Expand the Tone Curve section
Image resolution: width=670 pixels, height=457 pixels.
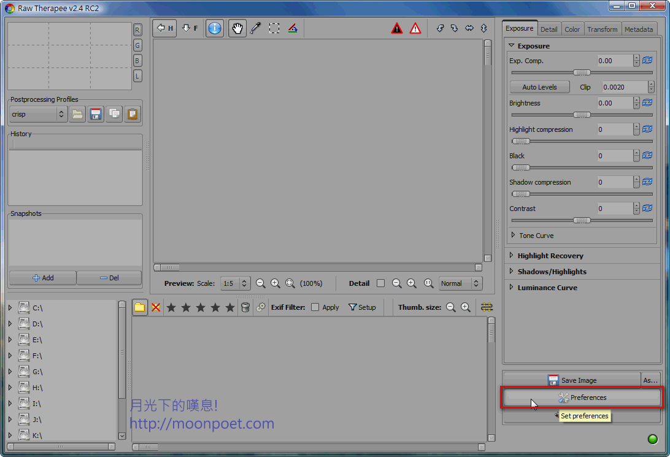point(514,236)
